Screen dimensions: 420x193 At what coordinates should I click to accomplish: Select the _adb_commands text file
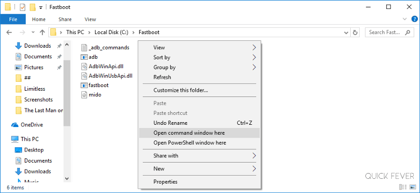[106, 48]
